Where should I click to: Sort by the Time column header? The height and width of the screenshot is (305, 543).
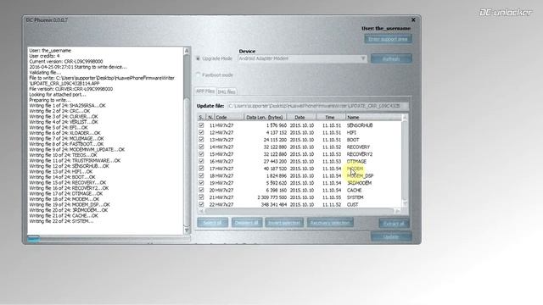(x=331, y=118)
